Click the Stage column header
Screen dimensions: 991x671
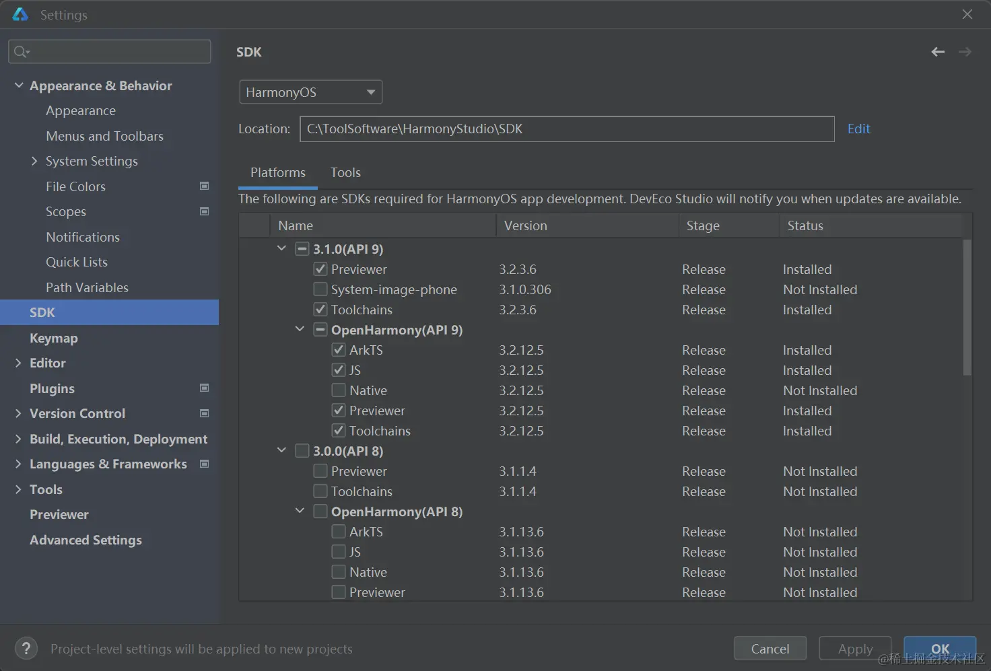click(x=729, y=225)
